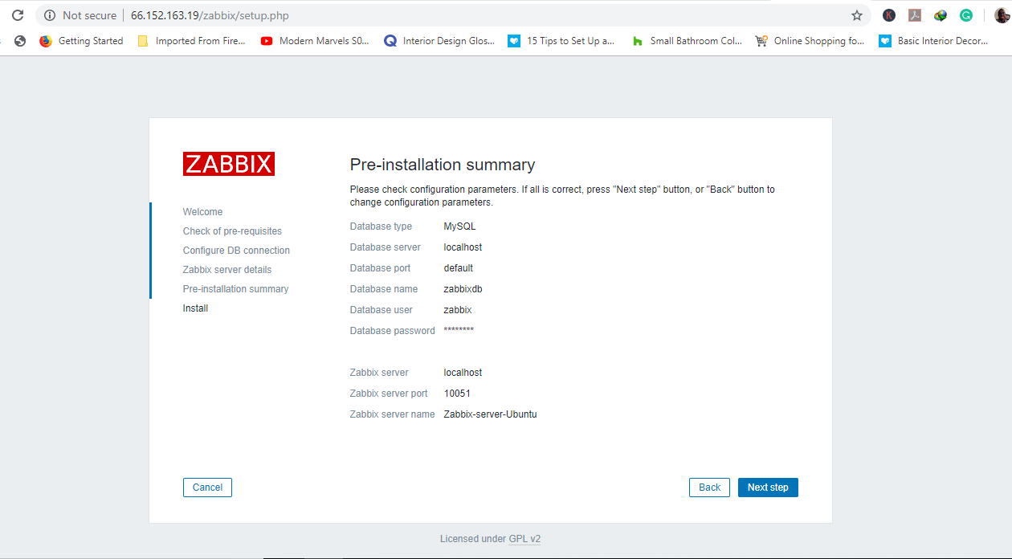Viewport: 1012px width, 559px height.
Task: Open the Getting Started Firefox bookmark
Action: coord(81,41)
